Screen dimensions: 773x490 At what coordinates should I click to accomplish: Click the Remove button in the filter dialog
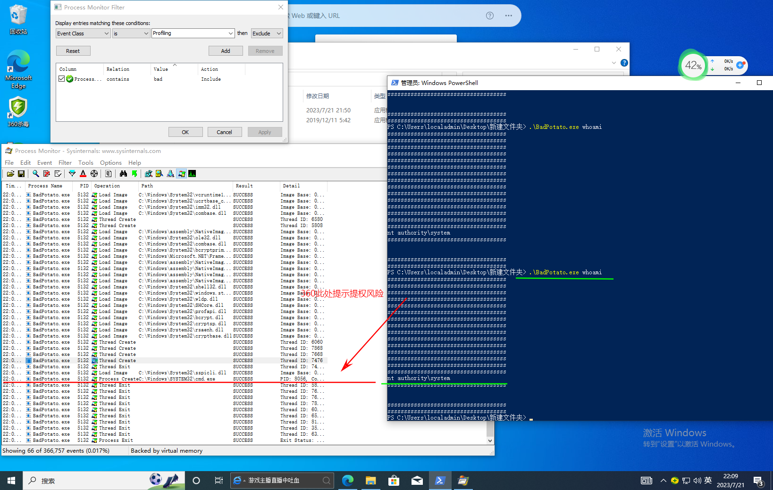(265, 51)
